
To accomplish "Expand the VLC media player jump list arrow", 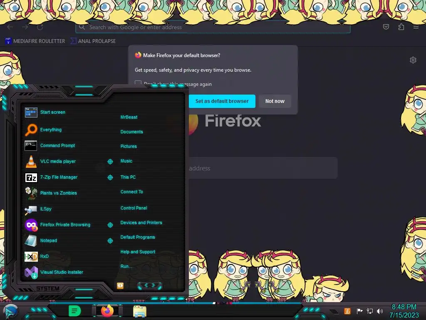I will point(110,162).
